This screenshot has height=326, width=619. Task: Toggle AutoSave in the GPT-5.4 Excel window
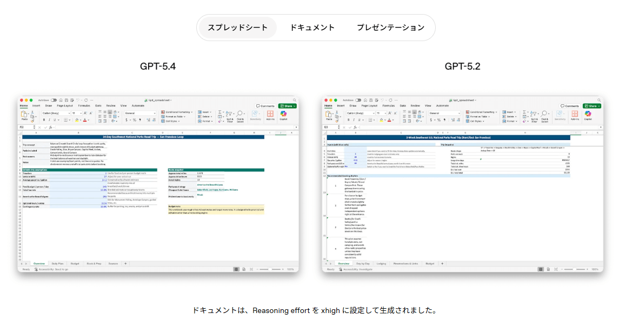[x=52, y=100]
